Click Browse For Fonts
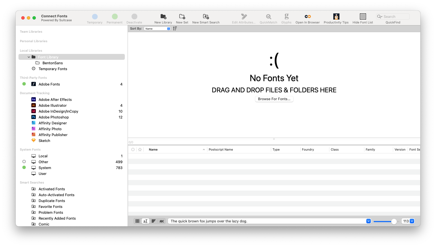Viewport: 436px width, 247px height. click(274, 99)
